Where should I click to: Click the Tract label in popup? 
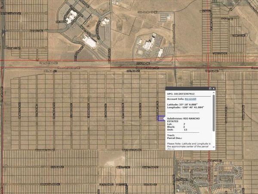[171, 135]
